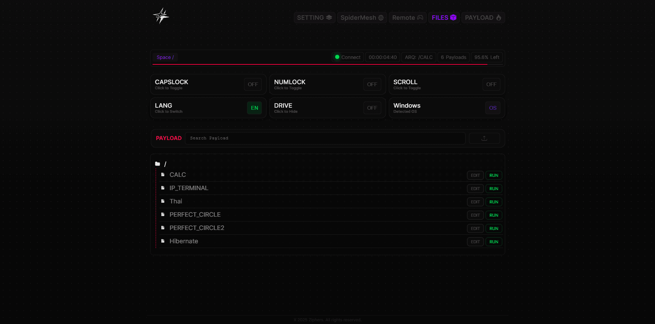Image resolution: width=655 pixels, height=324 pixels.
Task: Toggle CAPSLOCK off button
Action: (x=253, y=84)
